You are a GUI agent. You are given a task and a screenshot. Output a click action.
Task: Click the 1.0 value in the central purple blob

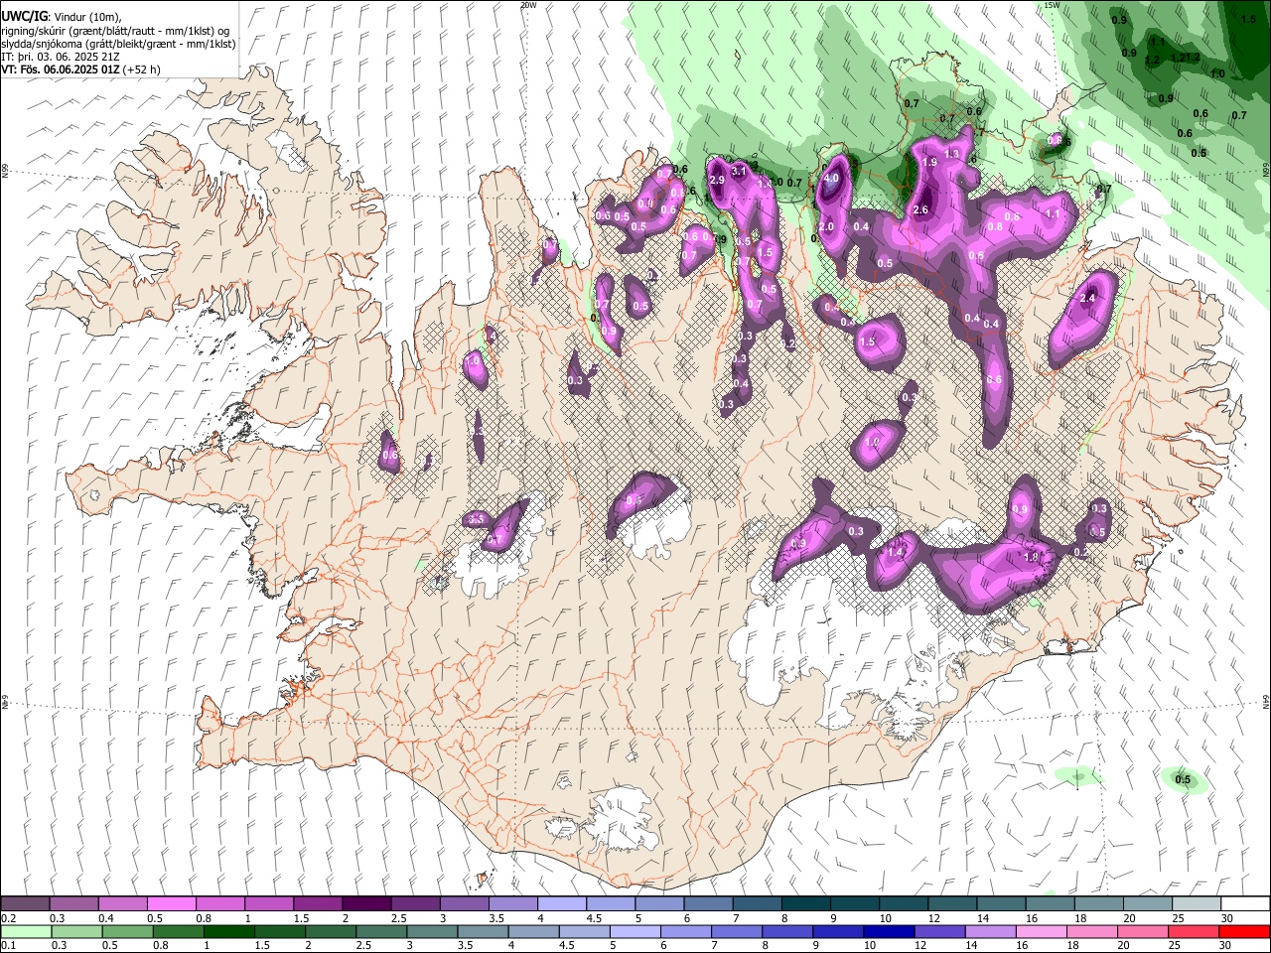[x=874, y=443]
